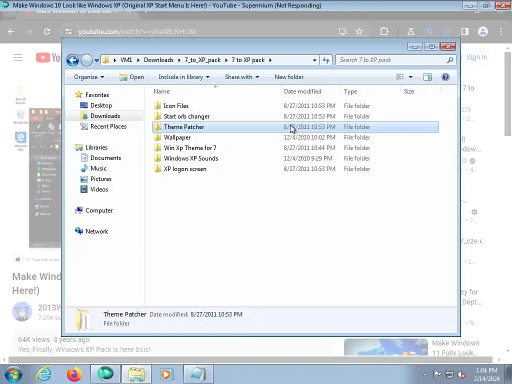Open Documents library

(x=105, y=158)
